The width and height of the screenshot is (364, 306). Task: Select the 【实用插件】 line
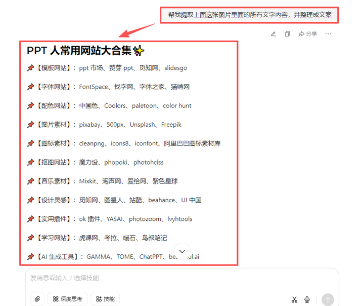(x=110, y=219)
